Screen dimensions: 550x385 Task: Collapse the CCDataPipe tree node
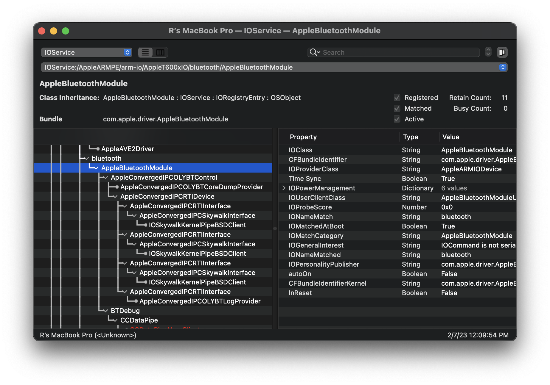tap(115, 320)
